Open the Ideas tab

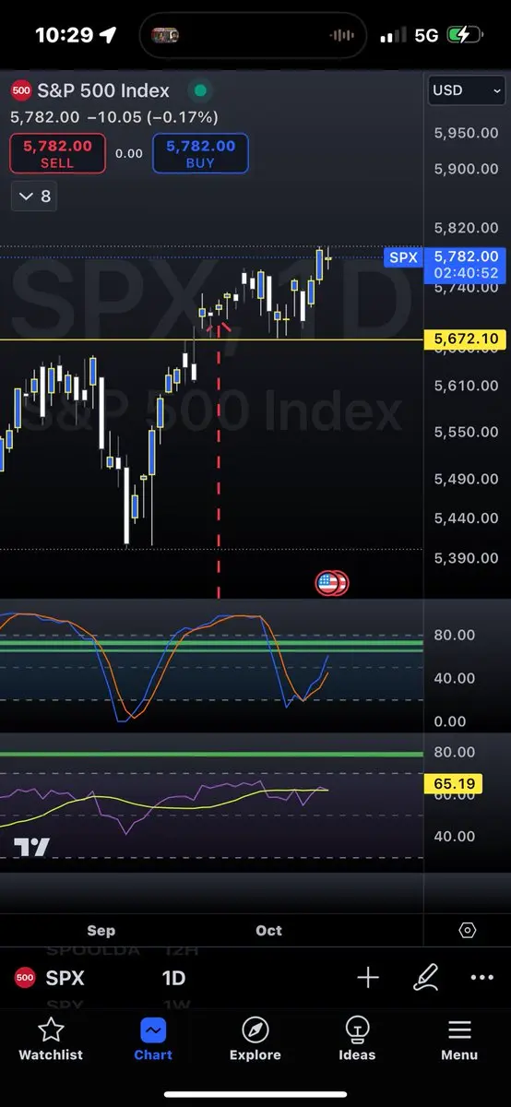[357, 1040]
